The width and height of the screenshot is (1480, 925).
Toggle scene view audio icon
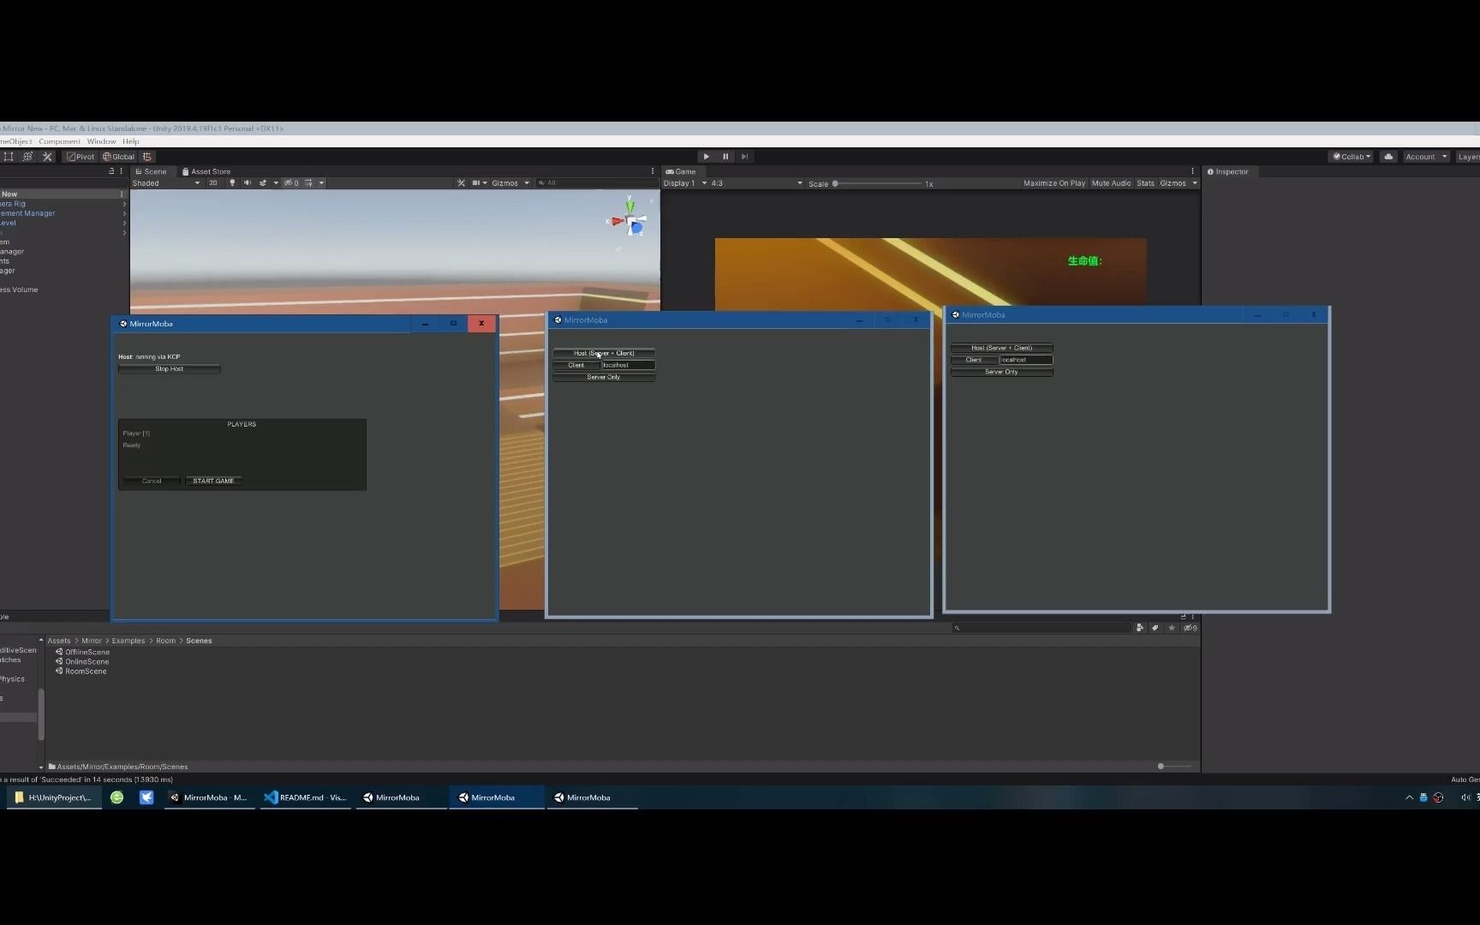[x=248, y=182]
